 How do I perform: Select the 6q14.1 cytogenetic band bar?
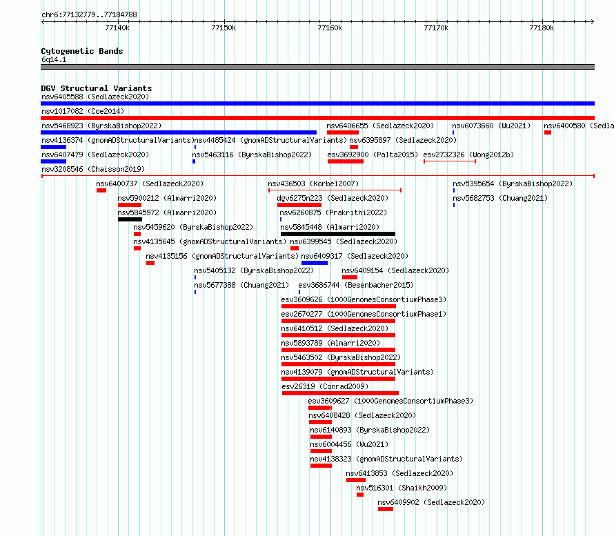point(317,67)
